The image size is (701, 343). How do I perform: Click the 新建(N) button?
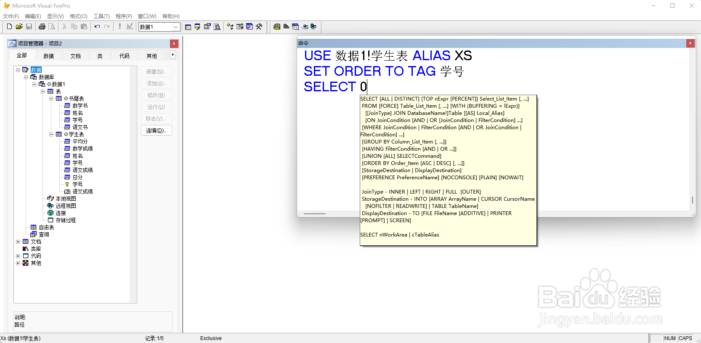(156, 72)
